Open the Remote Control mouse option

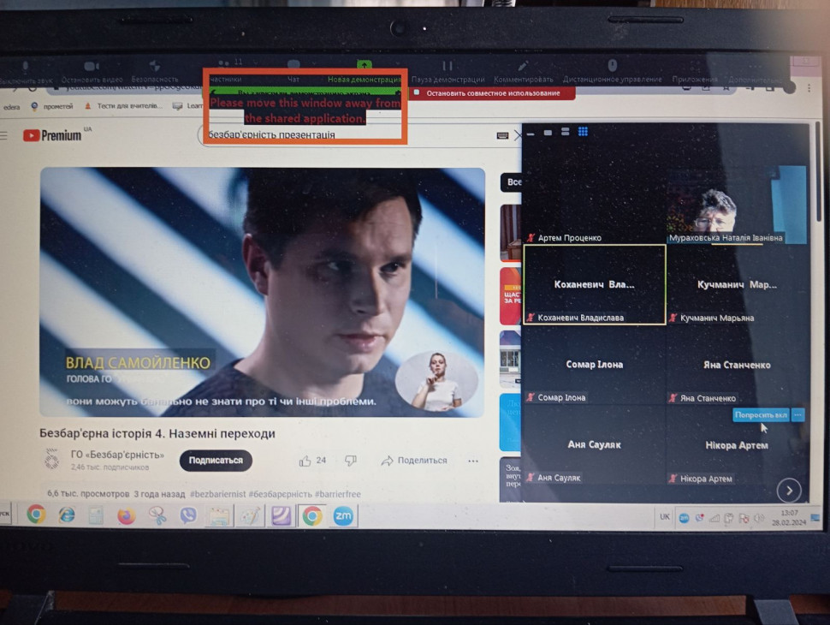[x=613, y=65]
